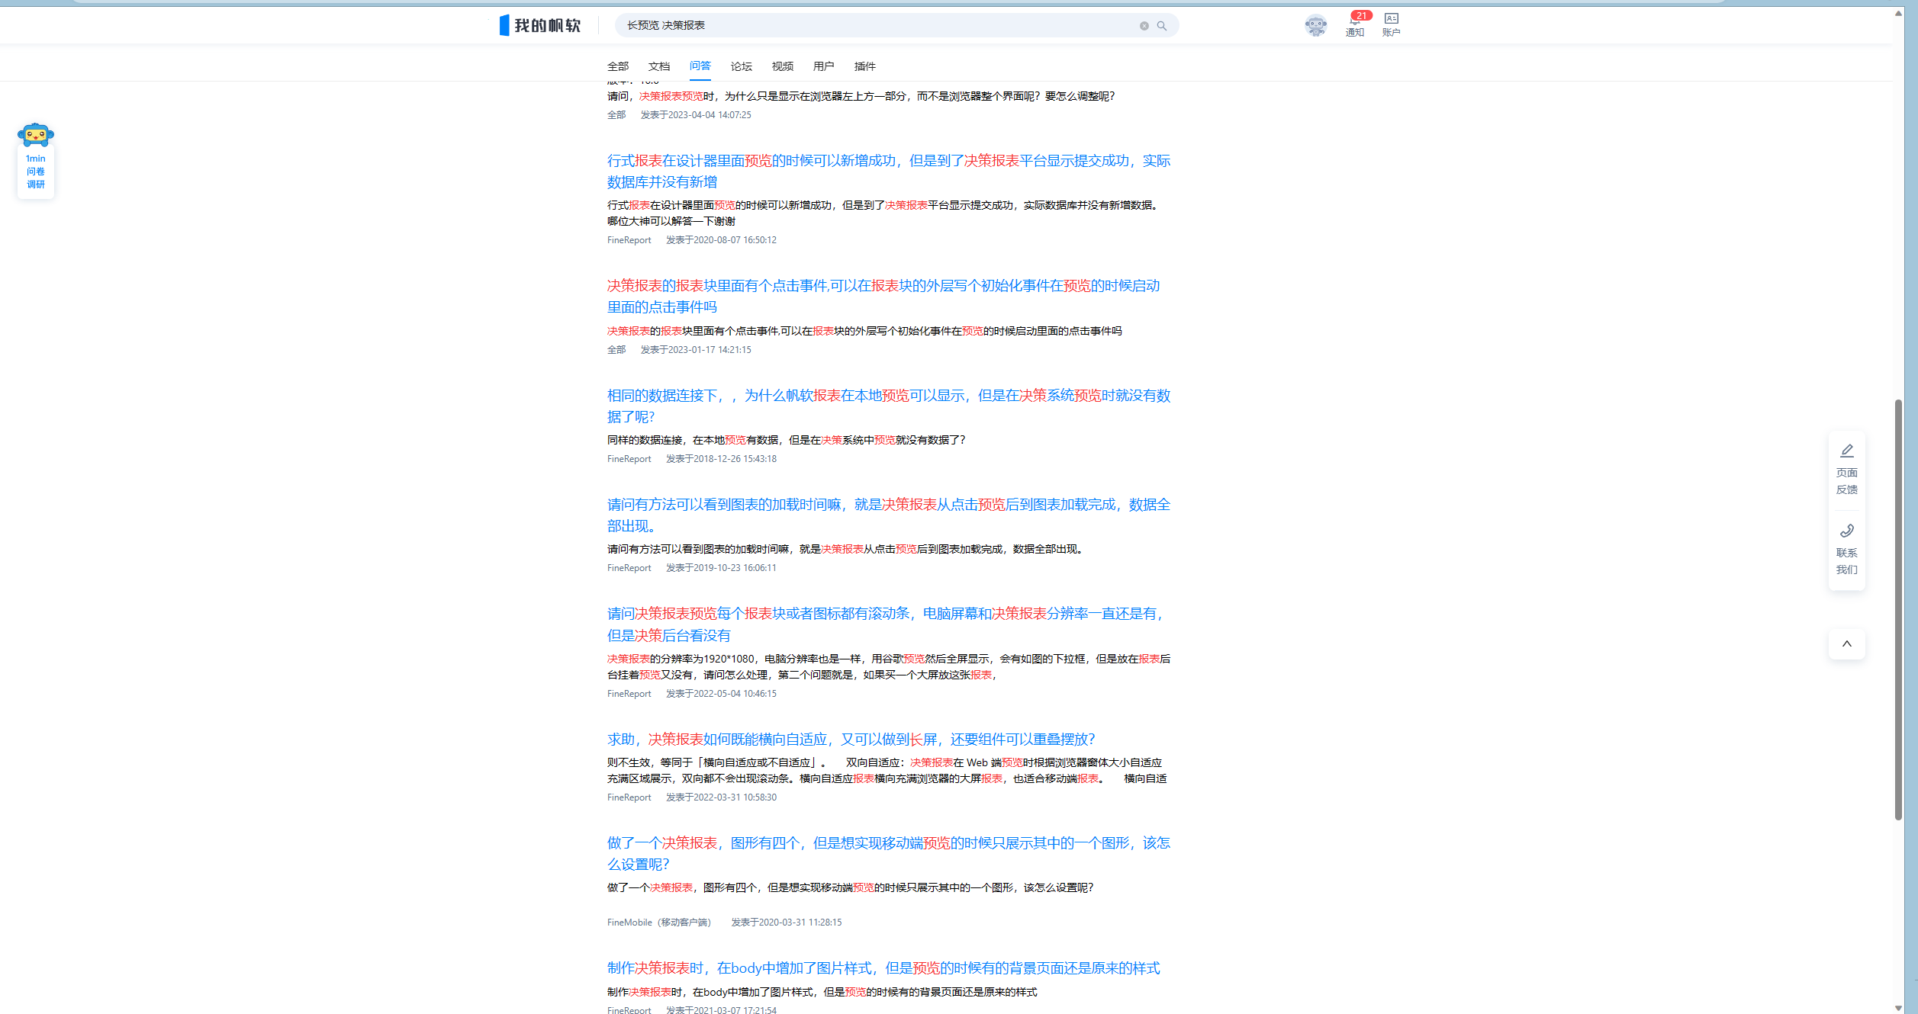The height and width of the screenshot is (1014, 1918).
Task: Open result 做了一个决策报表，图形有四个
Action: [x=889, y=853]
